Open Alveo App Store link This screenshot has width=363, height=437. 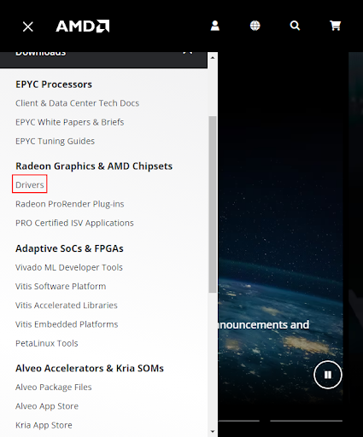(47, 406)
